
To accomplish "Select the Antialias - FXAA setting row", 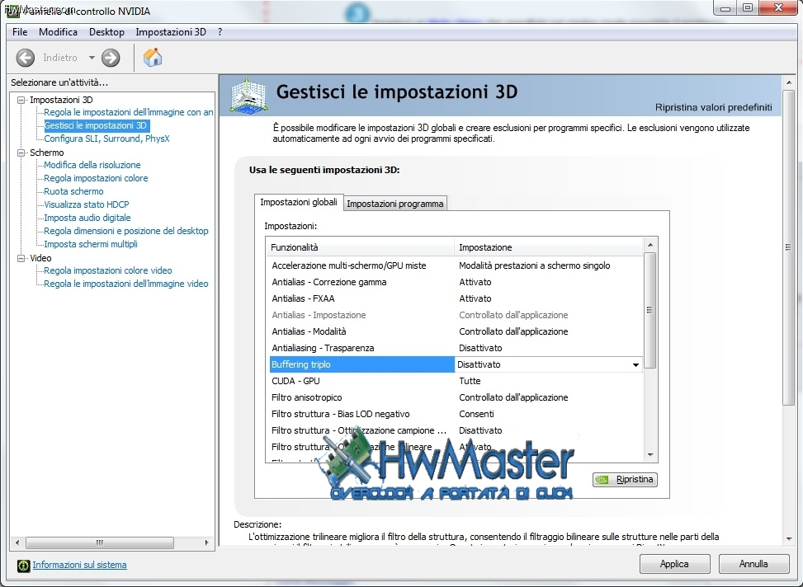I will pyautogui.click(x=456, y=298).
